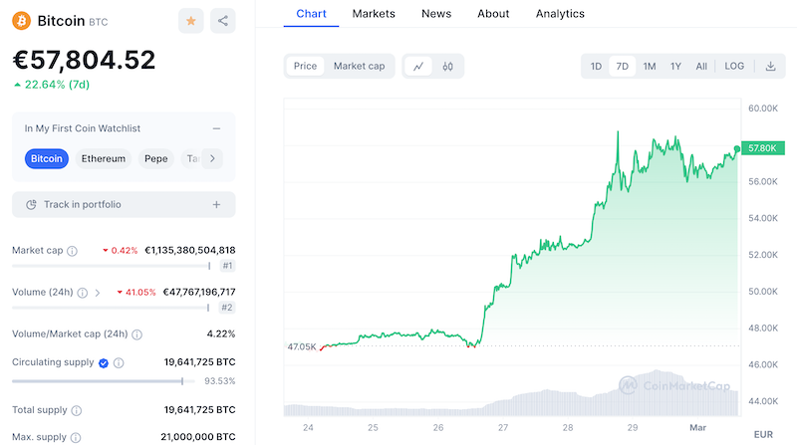Click the EUR currency label

point(763,434)
